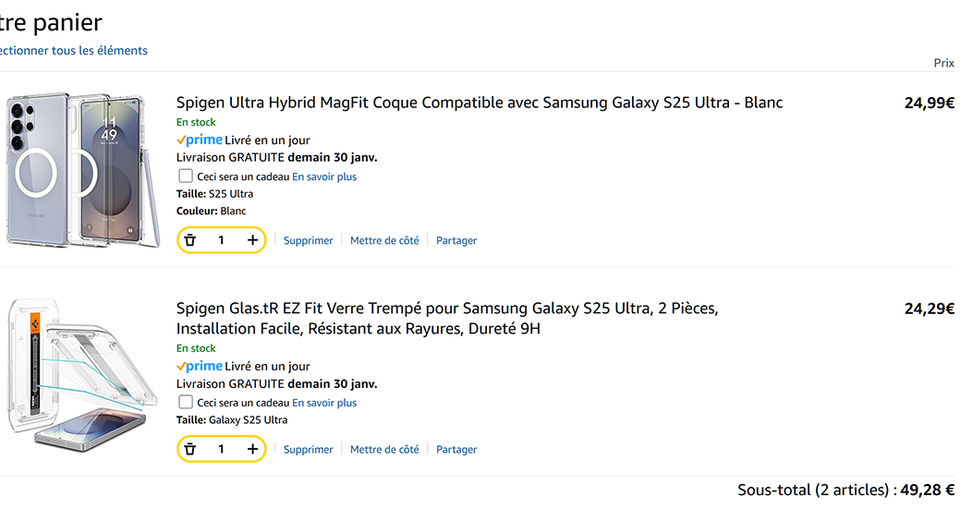Click trash icon for Glas.tR EZ Fit
972x509 pixels.
[190, 449]
